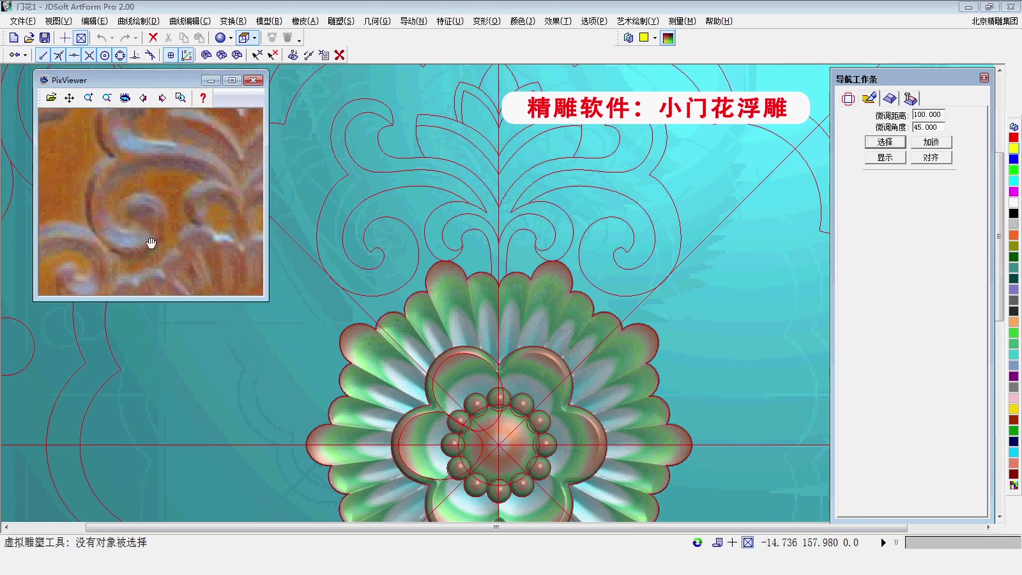Open the blue sphere render dropdown arrow
Viewport: 1022px width, 575px height.
coord(231,38)
